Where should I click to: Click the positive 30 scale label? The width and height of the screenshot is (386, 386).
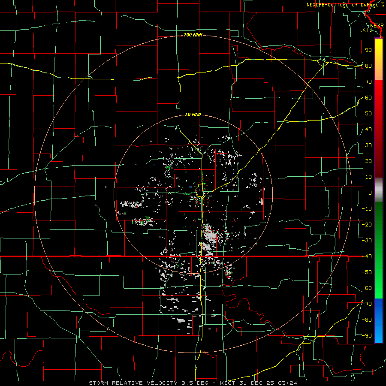368,145
